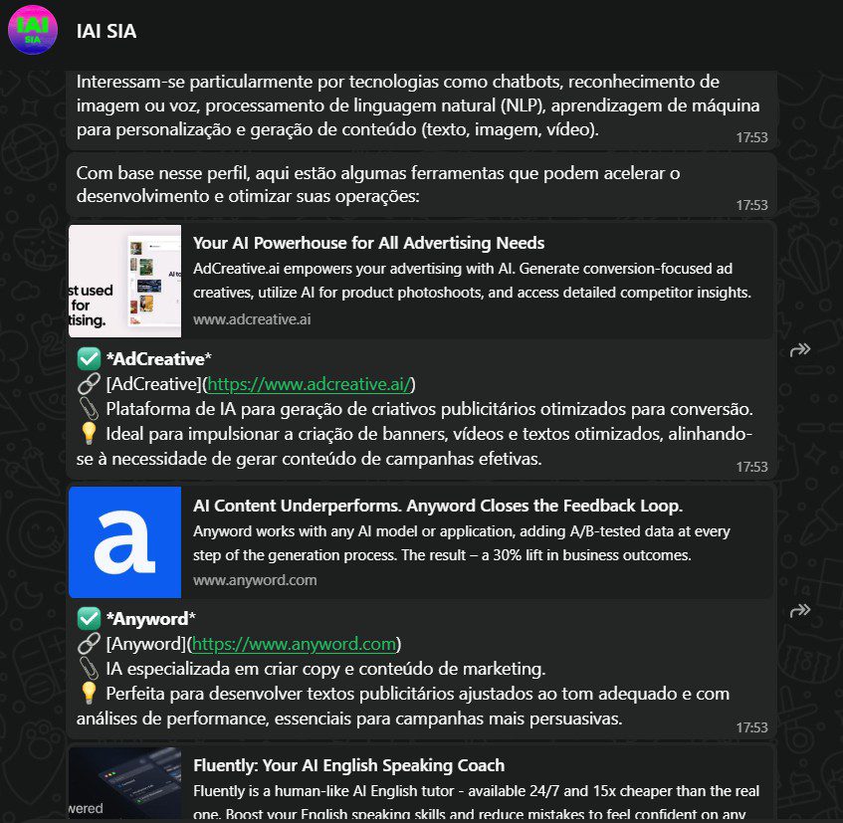Forward the AdCreative message using arrow icon
The width and height of the screenshot is (843, 823).
click(800, 350)
